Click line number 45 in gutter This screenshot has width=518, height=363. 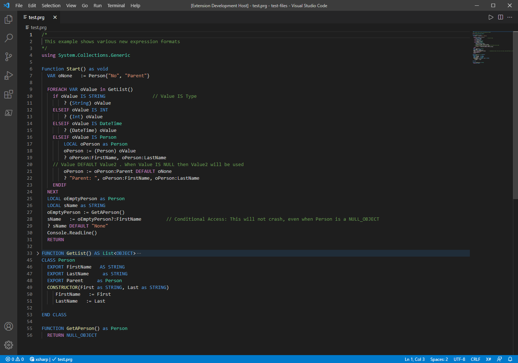pos(29,260)
